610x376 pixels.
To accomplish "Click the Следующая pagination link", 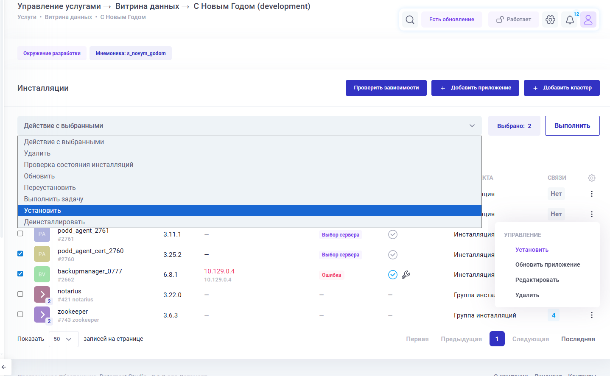I will [531, 339].
